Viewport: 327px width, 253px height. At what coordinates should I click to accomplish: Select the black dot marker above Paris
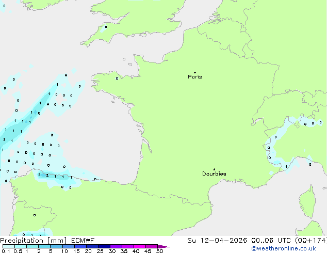pos(195,72)
